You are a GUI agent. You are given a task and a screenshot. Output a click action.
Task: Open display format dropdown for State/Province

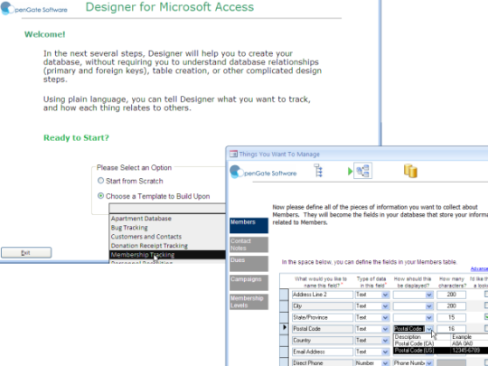coord(429,317)
